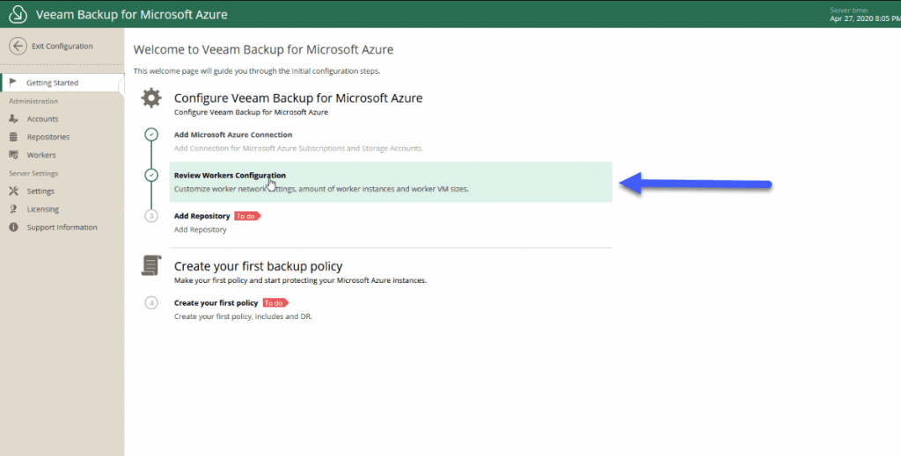Screen dimensions: 901x456
Task: Click the Workers sidebar icon
Action: [x=14, y=155]
